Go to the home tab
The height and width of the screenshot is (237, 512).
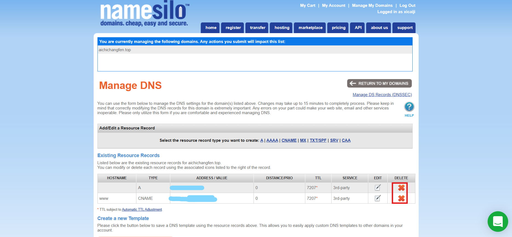pyautogui.click(x=211, y=28)
